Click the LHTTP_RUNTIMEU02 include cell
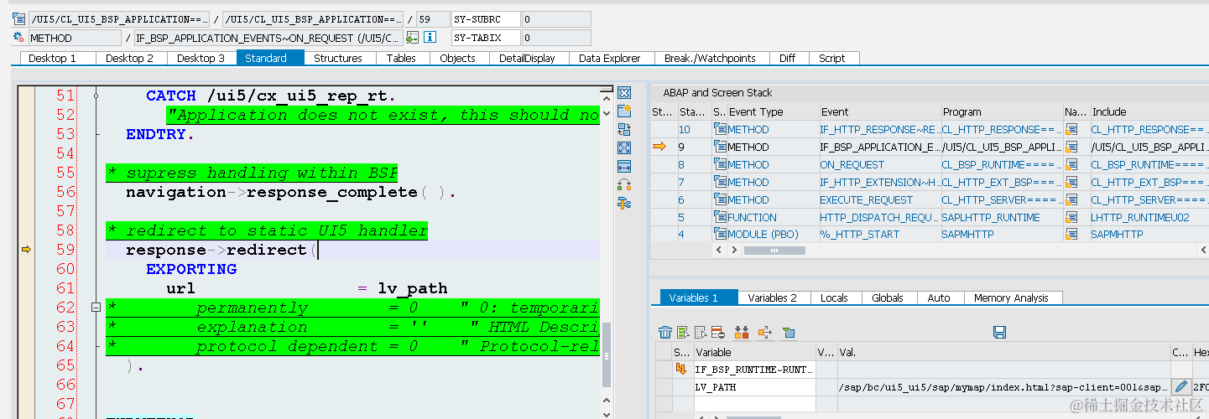Image resolution: width=1209 pixels, height=419 pixels. 1149,217
